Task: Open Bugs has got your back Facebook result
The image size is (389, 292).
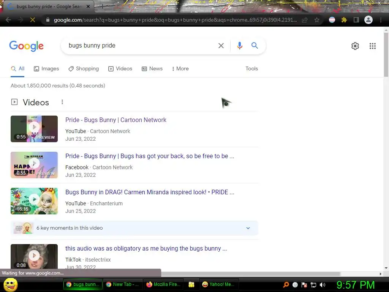Action: (x=150, y=156)
